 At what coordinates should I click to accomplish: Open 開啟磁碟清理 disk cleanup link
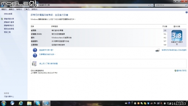point(9,29)
